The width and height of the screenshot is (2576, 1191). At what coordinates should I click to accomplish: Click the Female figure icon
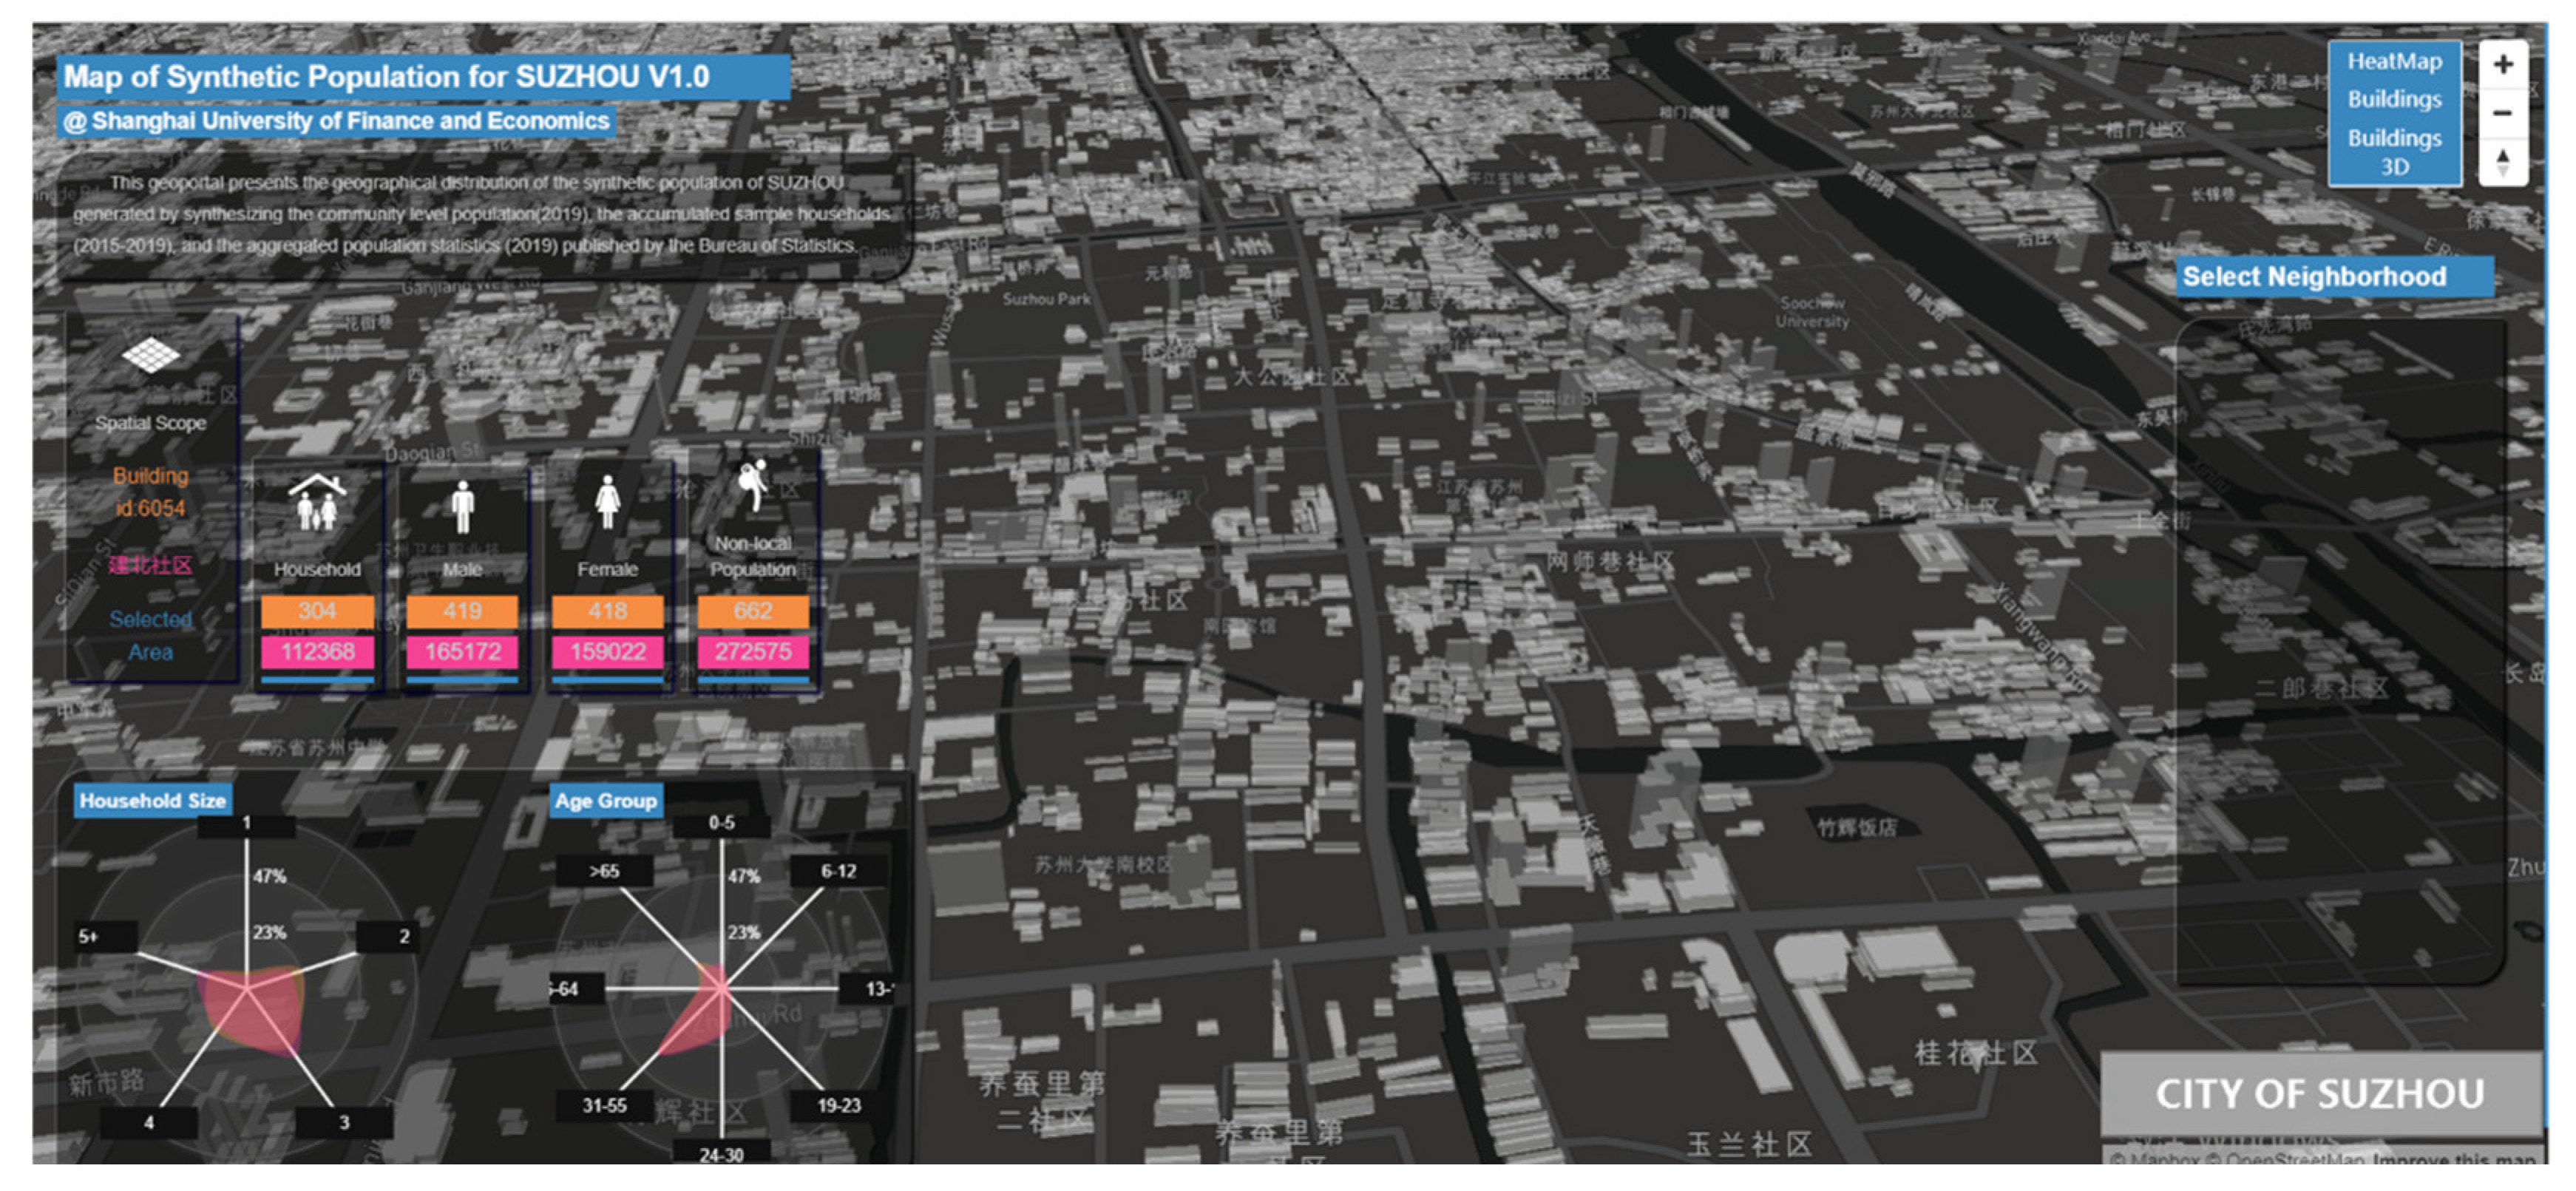pyautogui.click(x=607, y=503)
